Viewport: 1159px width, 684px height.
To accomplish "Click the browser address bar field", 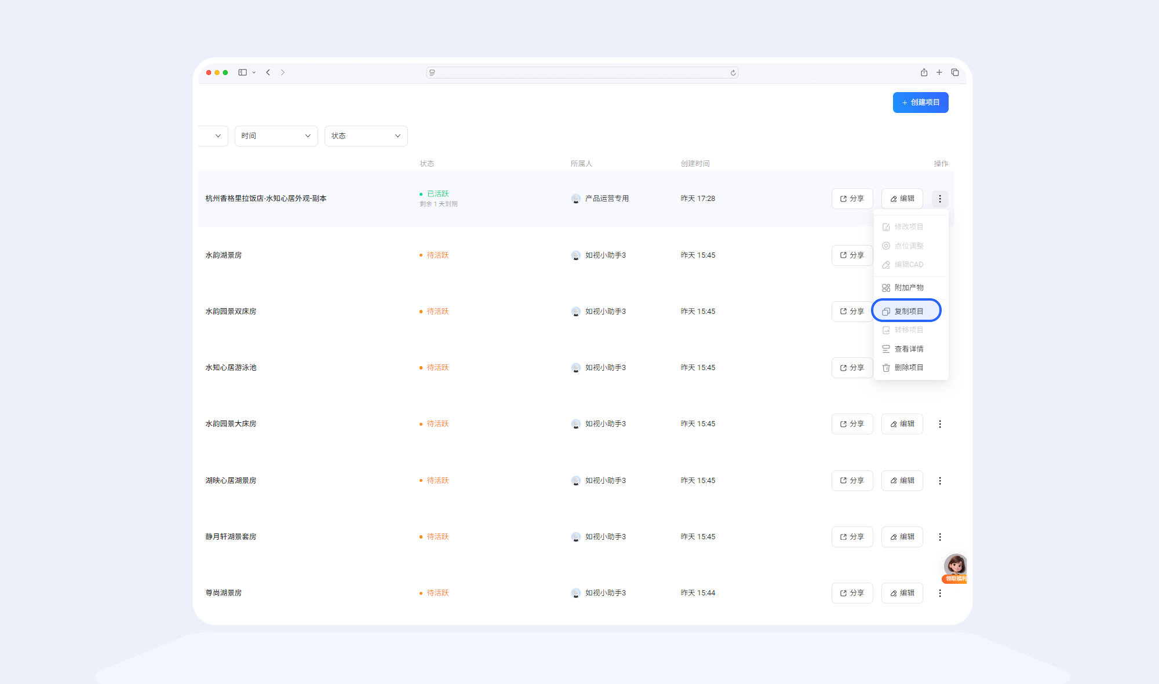I will (581, 73).
